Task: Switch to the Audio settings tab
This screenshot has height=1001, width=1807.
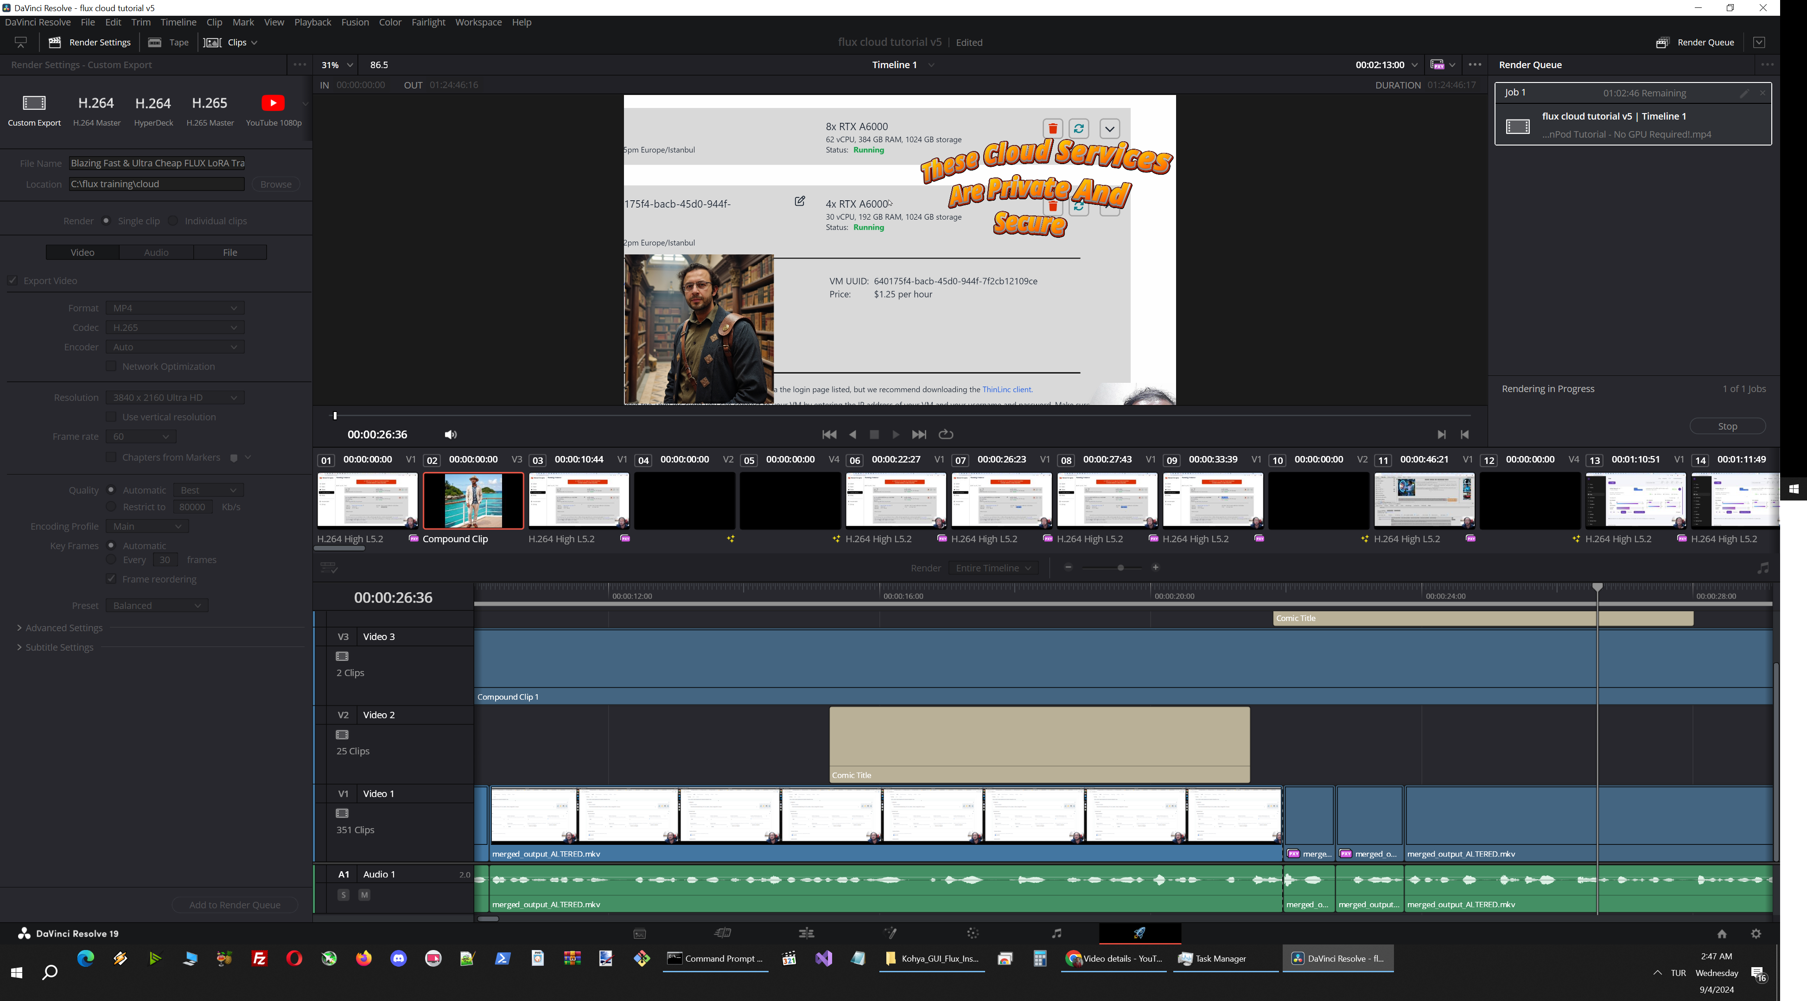Action: (156, 253)
